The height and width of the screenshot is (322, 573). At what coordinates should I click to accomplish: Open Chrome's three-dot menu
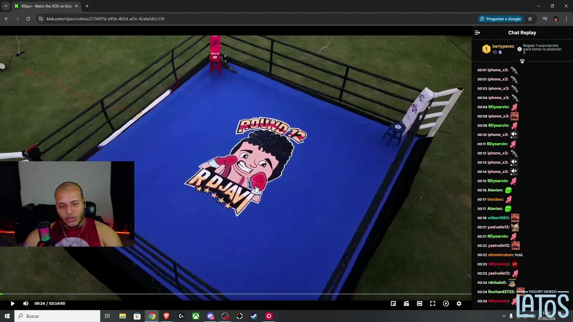click(x=567, y=19)
